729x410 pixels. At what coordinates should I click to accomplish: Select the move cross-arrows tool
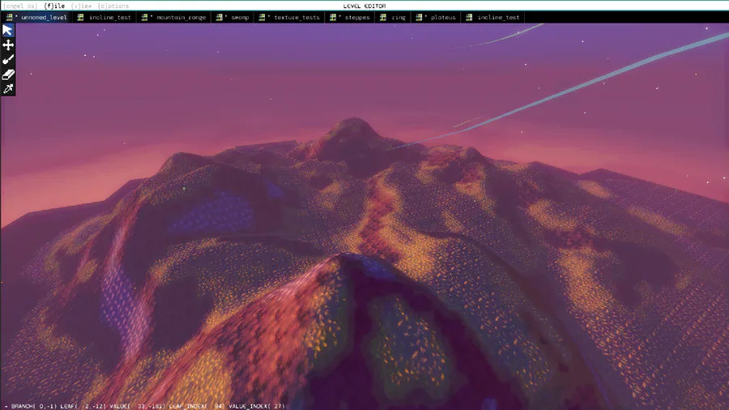point(8,45)
